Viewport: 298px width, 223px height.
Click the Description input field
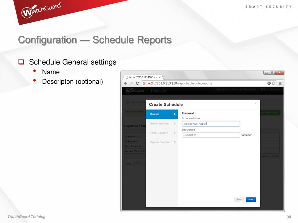click(x=211, y=135)
